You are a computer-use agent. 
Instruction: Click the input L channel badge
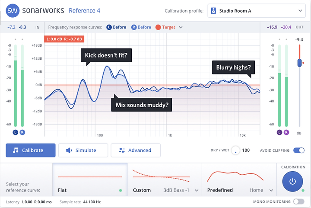point(15,132)
